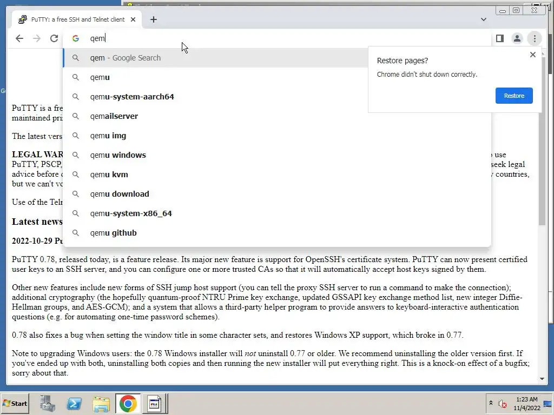Viewport: 554px width, 415px height.
Task: Show hidden system tray icons
Action: coord(491,403)
